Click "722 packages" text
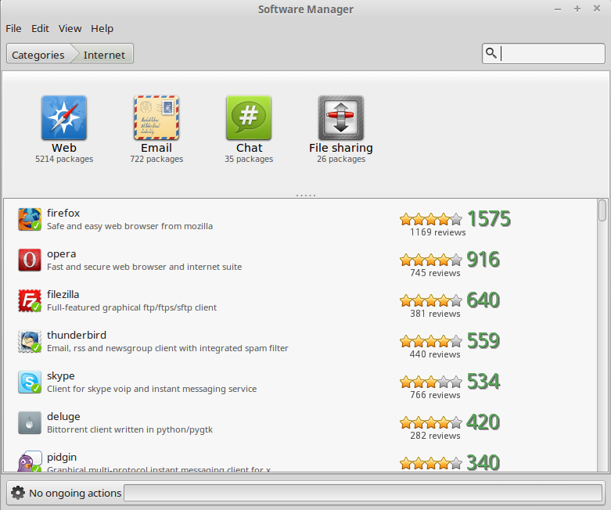The height and width of the screenshot is (510, 611). pyautogui.click(x=156, y=159)
